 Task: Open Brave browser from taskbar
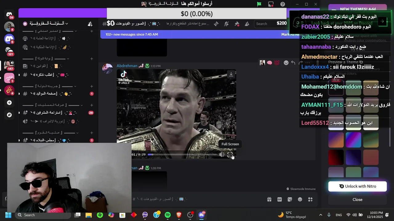(x=179, y=215)
